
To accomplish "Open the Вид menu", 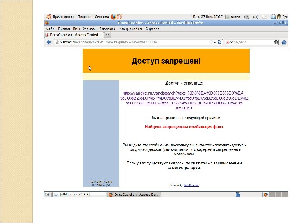I will (76, 28).
